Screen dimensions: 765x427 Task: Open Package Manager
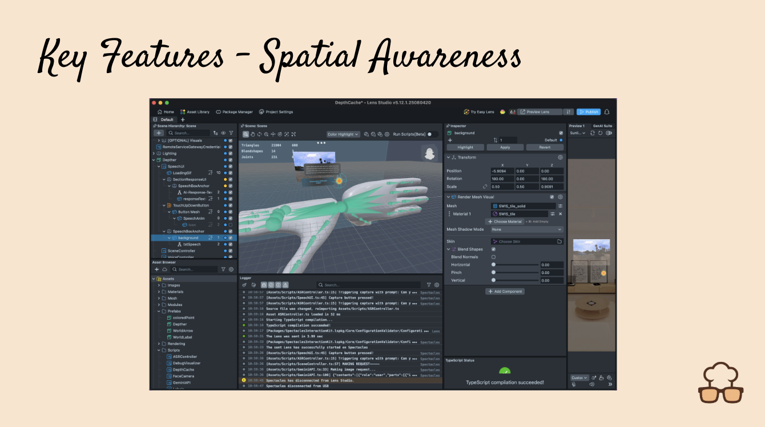point(234,112)
